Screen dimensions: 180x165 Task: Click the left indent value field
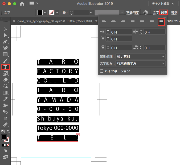point(121,32)
